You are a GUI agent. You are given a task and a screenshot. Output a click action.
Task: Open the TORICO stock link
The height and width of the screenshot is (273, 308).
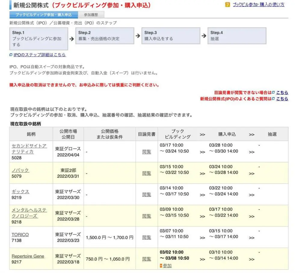point(20,234)
